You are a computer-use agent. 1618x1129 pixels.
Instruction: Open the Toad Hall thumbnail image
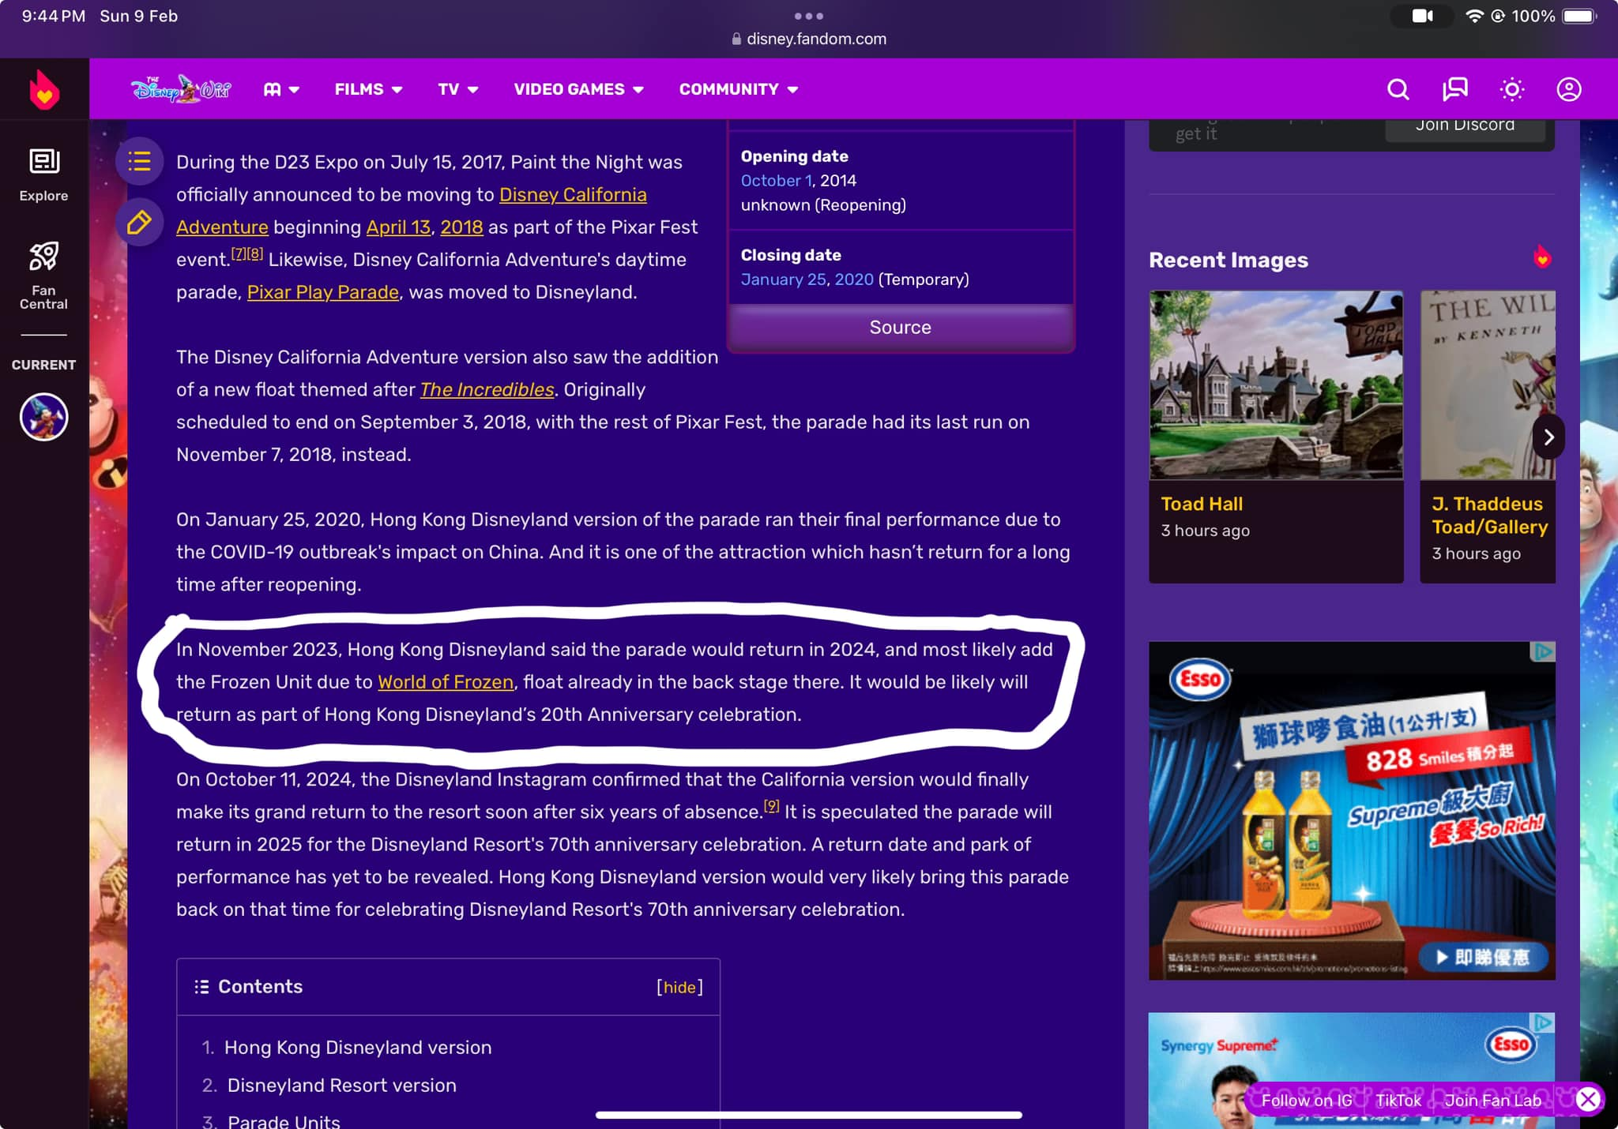click(1276, 385)
